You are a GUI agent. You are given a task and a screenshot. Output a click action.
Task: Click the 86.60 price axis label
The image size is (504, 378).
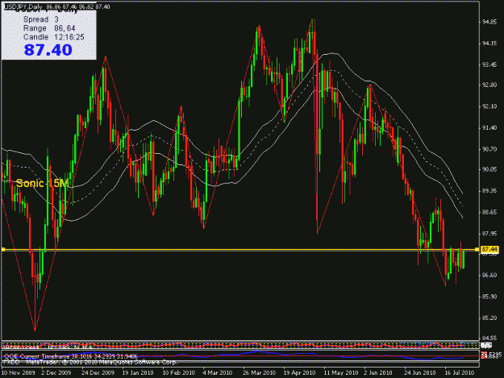[x=489, y=275]
